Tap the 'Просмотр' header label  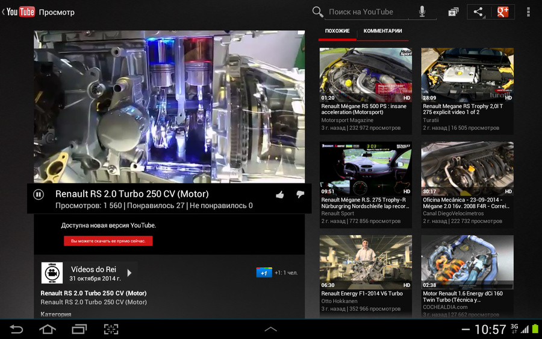[x=57, y=12]
